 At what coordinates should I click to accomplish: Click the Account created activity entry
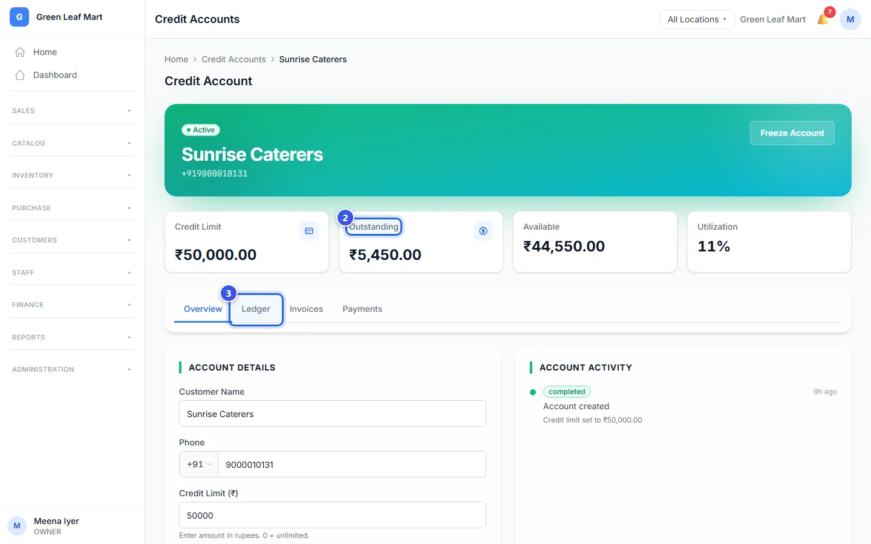pyautogui.click(x=576, y=406)
